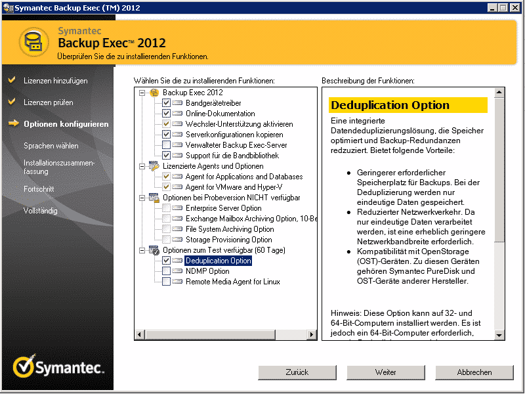Screen dimensions: 525x394
Task: Enable the NDMP Option checkbox
Action: click(167, 271)
